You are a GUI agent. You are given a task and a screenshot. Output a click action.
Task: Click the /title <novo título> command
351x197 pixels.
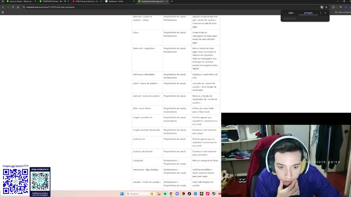point(142,108)
